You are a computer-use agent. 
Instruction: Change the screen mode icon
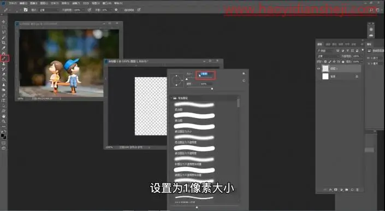point(3,148)
